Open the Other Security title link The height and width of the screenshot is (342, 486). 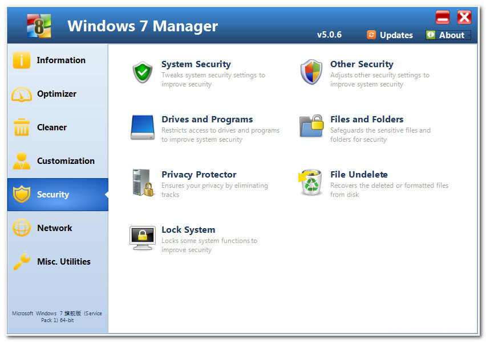pyautogui.click(x=362, y=64)
